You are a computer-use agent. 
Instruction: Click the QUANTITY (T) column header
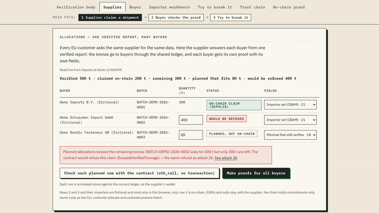187,91
